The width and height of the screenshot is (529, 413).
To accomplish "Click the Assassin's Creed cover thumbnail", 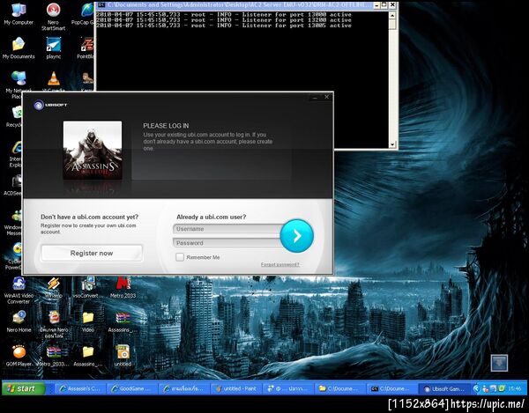I will (x=93, y=150).
